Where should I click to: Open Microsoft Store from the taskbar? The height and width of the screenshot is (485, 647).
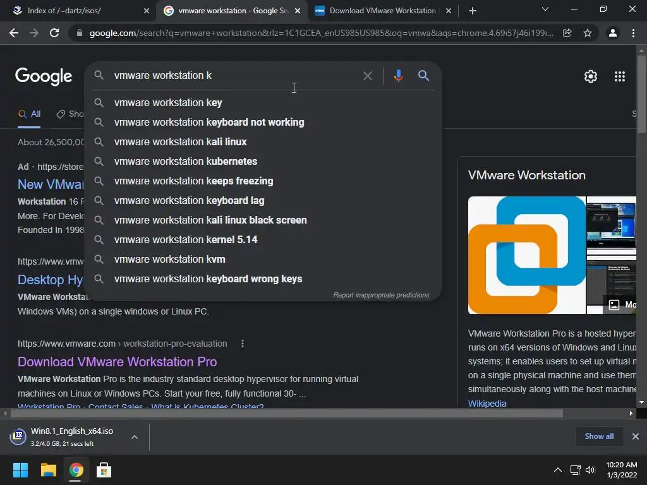tap(104, 470)
